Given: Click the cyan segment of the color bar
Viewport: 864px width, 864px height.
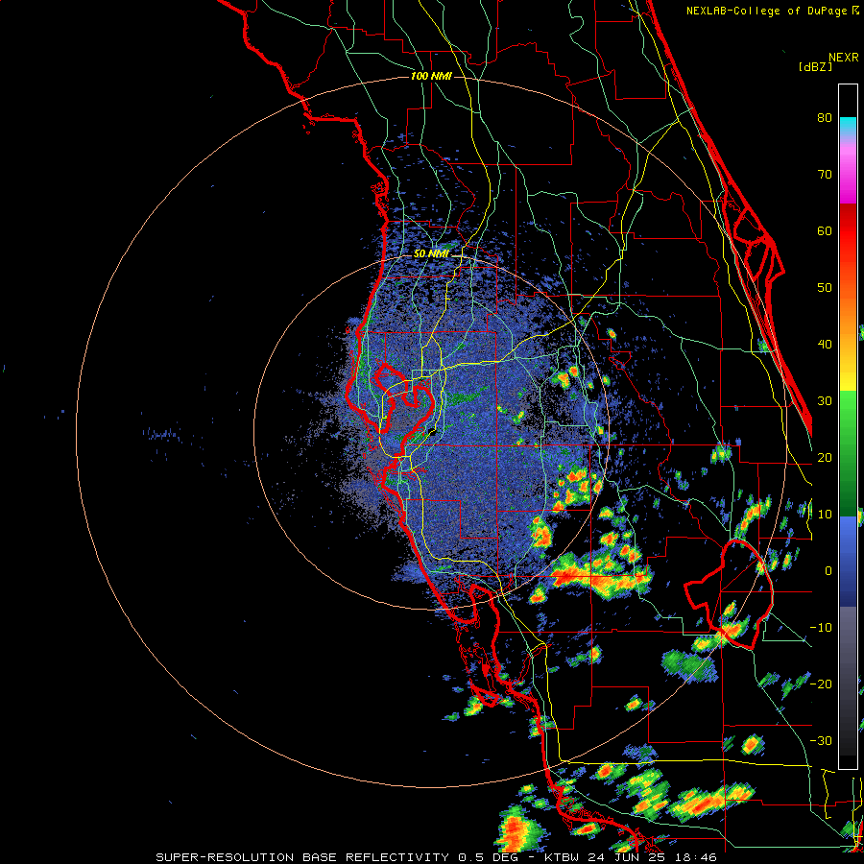Looking at the screenshot, I should [x=848, y=126].
